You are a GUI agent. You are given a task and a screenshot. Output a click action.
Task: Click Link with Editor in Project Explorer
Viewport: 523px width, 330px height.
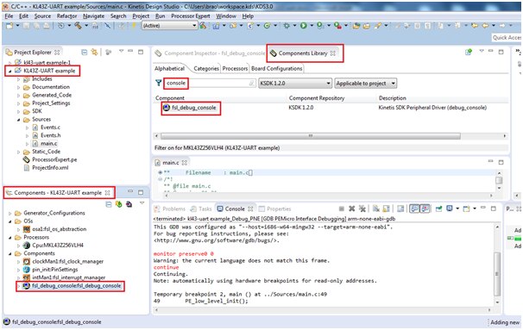click(x=94, y=52)
